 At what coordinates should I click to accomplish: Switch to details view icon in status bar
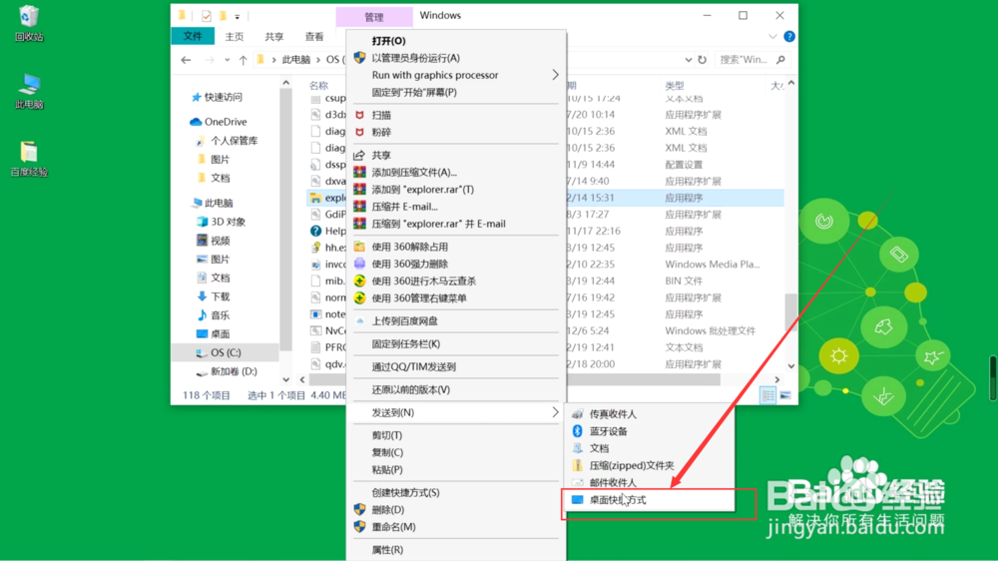(768, 395)
